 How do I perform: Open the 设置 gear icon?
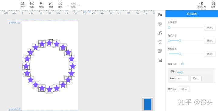coord(213,5)
